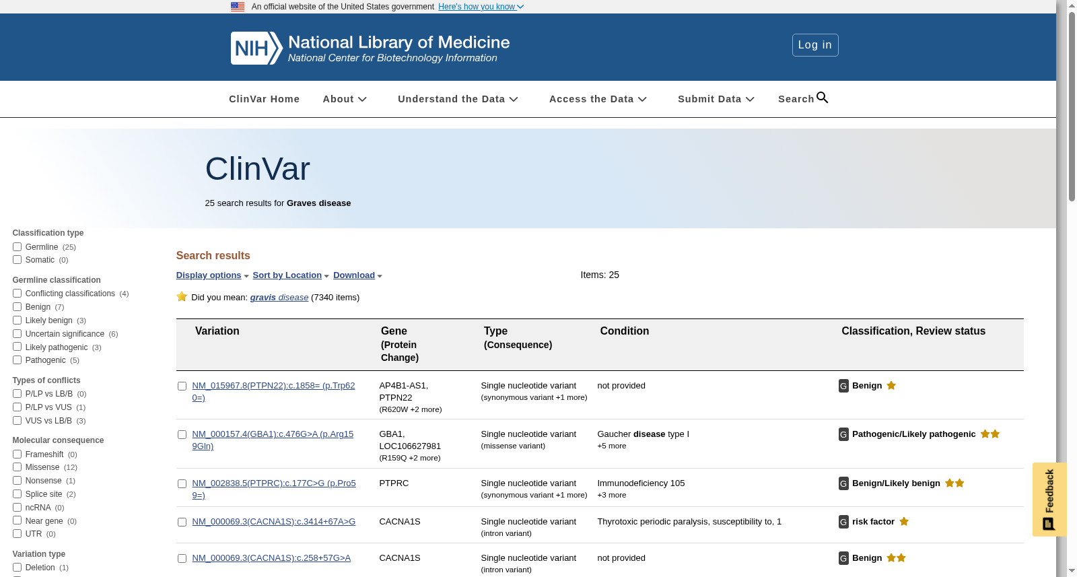Check the Likely benign filter
This screenshot has width=1077, height=577.
17,320
